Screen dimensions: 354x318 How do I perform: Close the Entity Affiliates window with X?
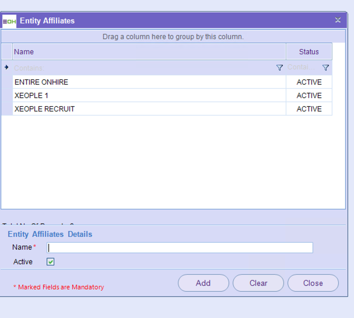click(338, 20)
